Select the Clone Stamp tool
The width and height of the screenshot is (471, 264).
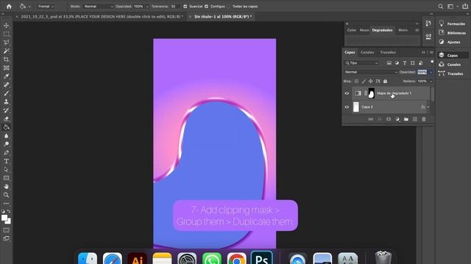click(7, 102)
